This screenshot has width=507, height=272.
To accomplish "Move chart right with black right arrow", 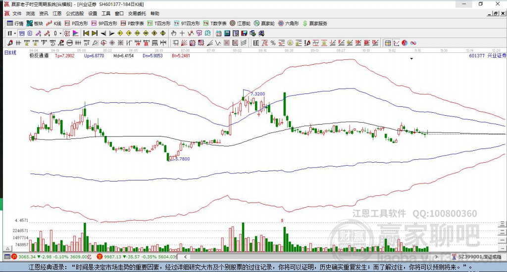I will 111,33.
